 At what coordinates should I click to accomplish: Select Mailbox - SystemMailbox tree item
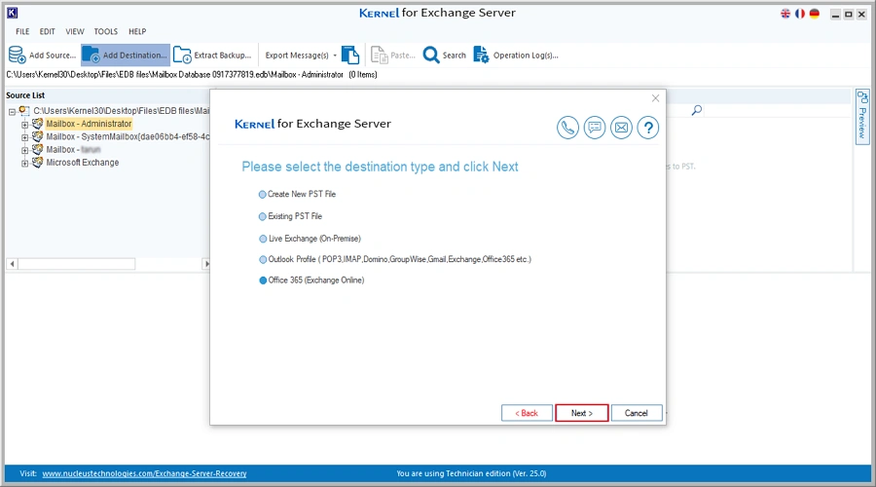[x=128, y=136]
